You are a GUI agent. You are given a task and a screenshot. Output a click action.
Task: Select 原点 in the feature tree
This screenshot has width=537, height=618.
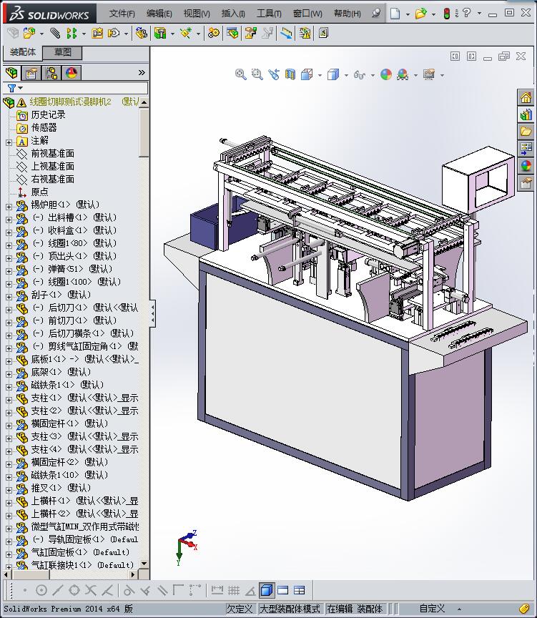pos(39,192)
